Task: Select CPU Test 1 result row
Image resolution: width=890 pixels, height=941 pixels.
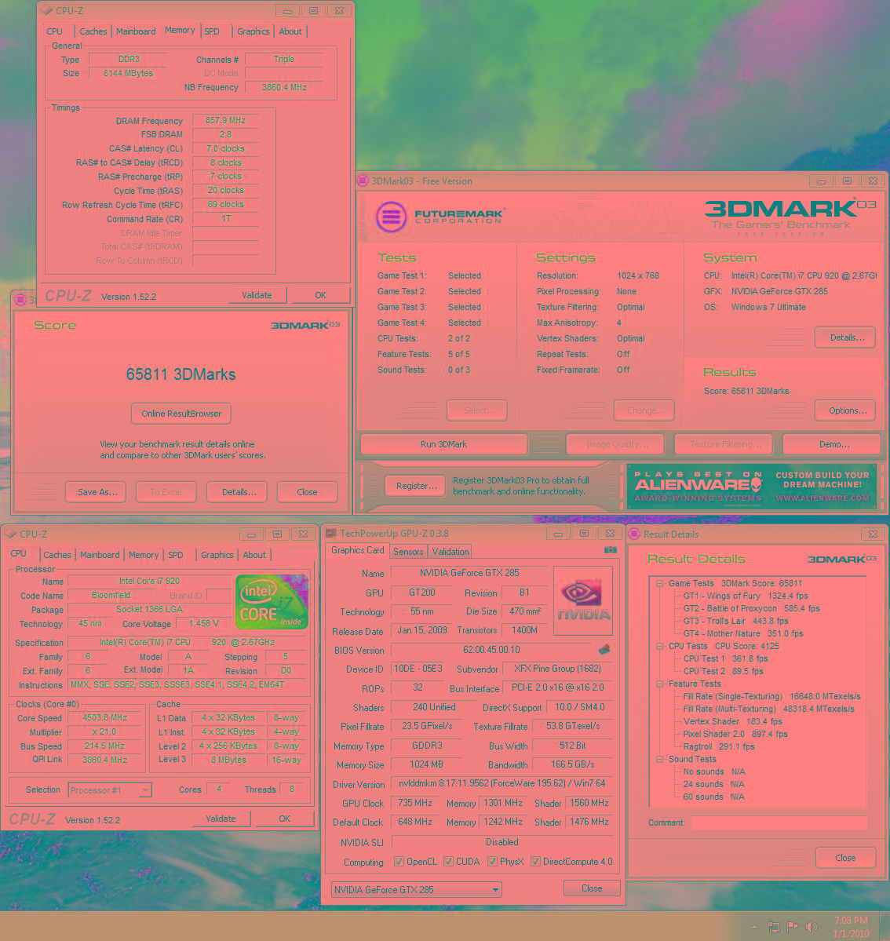Action: click(725, 658)
